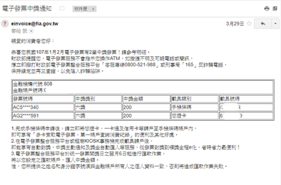Click 載具類別 column header

click(x=194, y=99)
